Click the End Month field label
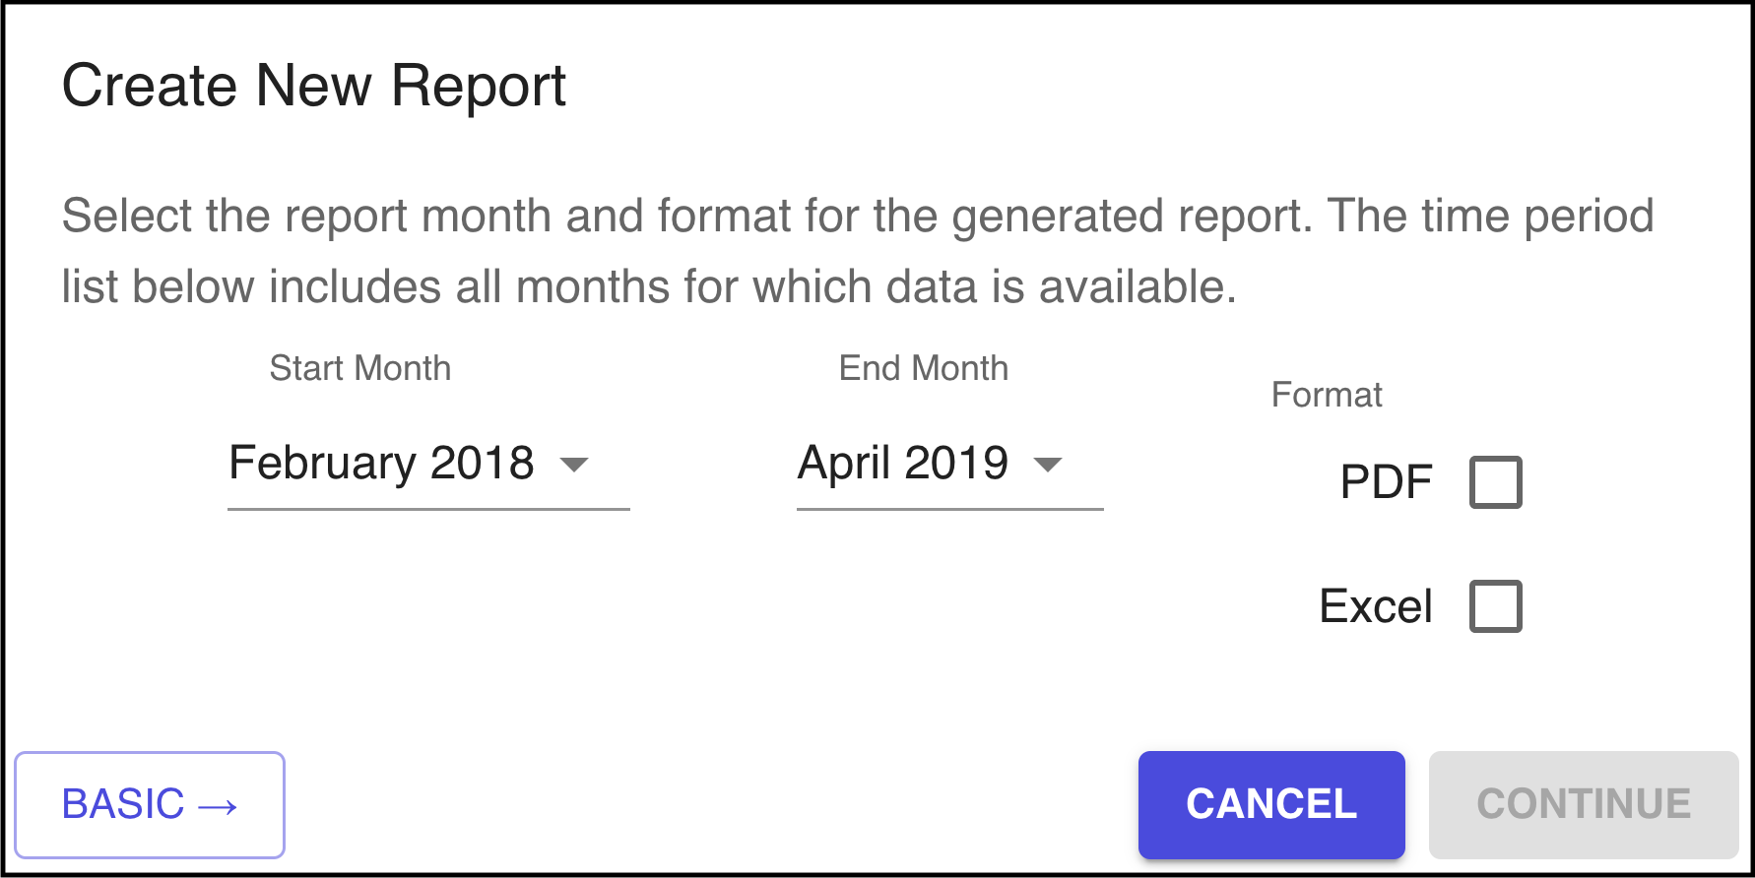This screenshot has height=878, width=1755. pyautogui.click(x=924, y=368)
